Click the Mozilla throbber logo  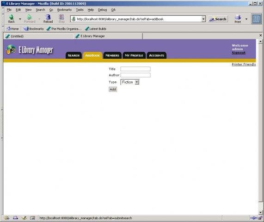point(257,19)
